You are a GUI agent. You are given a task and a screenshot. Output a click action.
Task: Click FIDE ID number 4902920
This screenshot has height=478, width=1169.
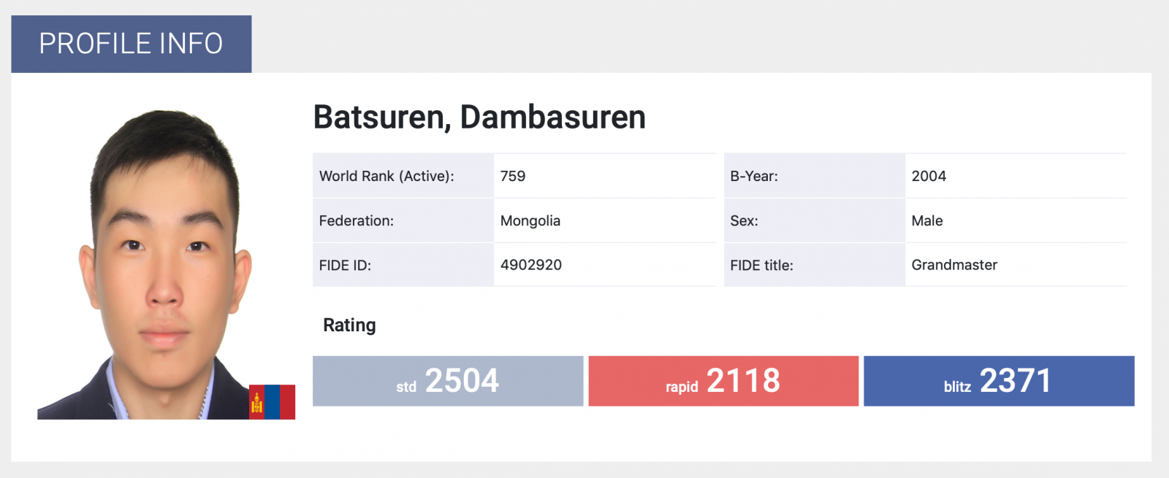click(x=531, y=265)
